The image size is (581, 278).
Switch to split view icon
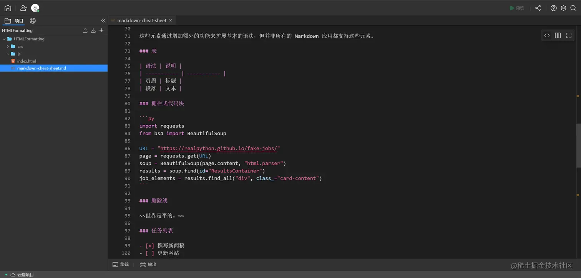click(x=558, y=35)
